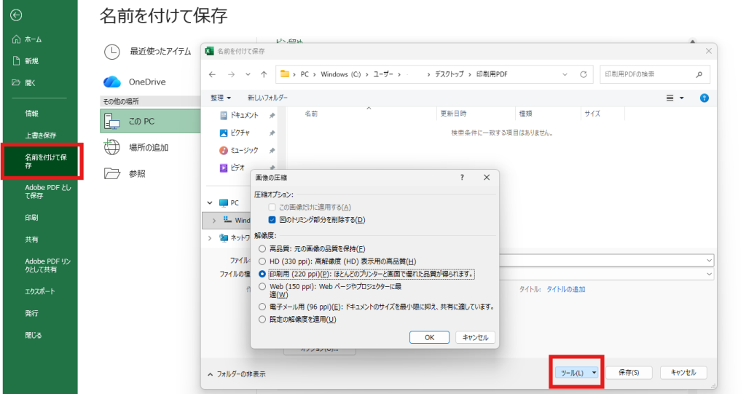The width and height of the screenshot is (746, 394).
Task: Expand the address bar history dropdown
Action: click(x=565, y=74)
